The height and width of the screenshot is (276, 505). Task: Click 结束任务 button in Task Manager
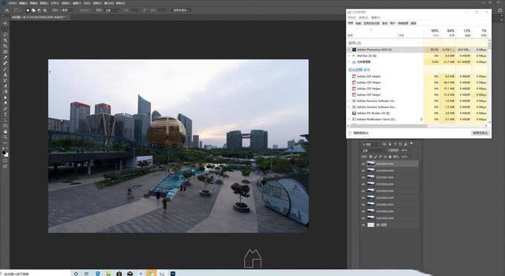click(x=480, y=133)
